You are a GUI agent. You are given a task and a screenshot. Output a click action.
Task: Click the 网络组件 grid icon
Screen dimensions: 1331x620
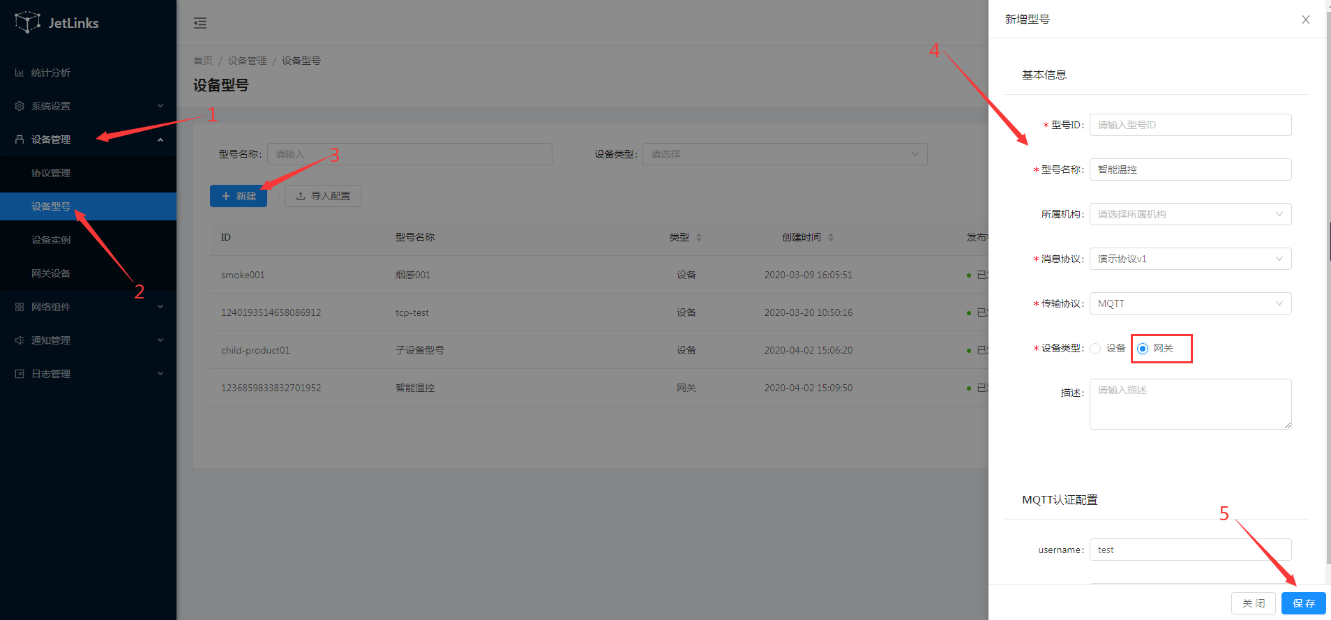(x=20, y=307)
